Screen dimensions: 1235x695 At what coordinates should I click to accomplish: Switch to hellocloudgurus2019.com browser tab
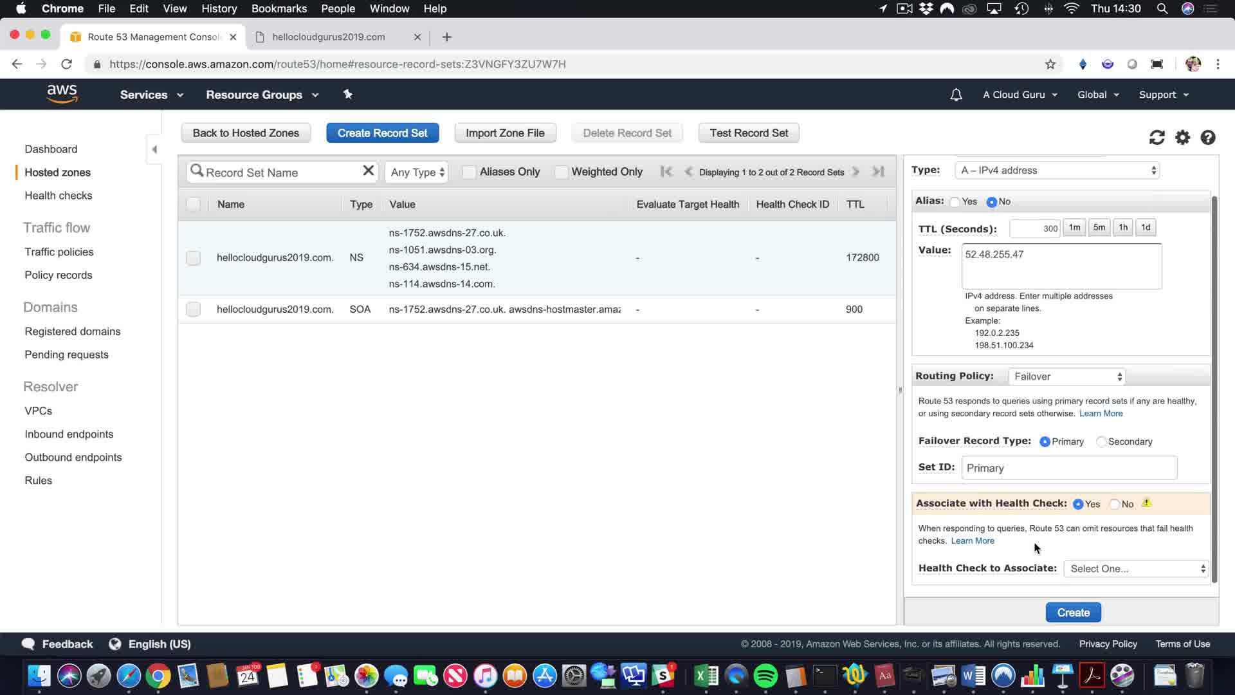click(x=329, y=37)
